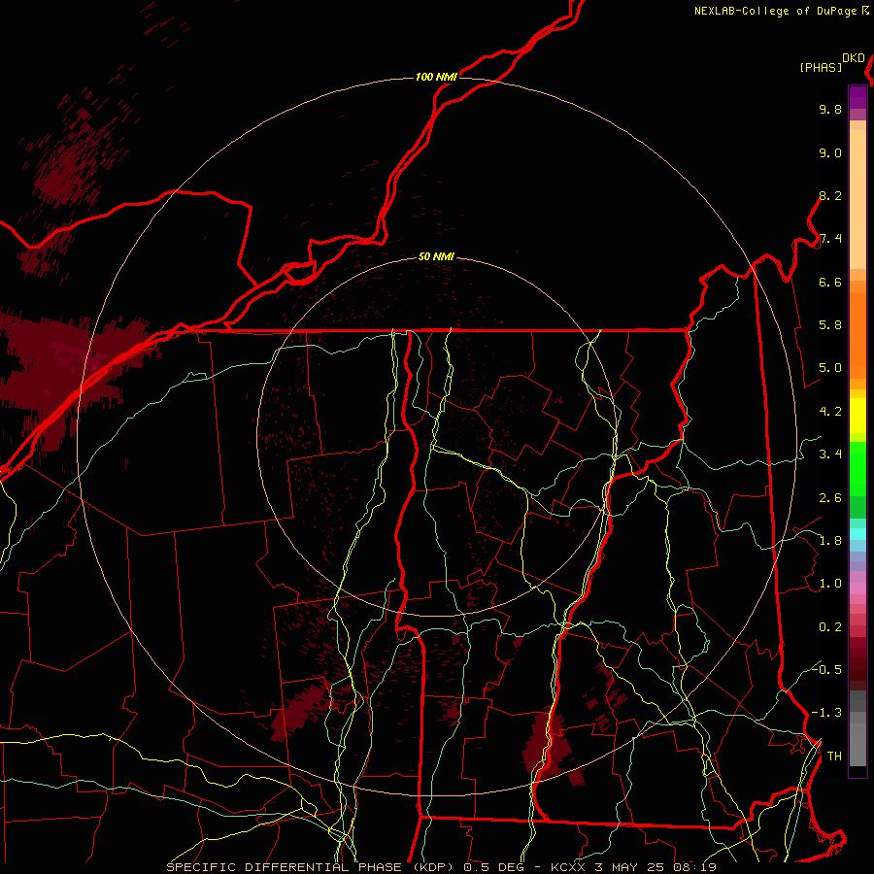Image resolution: width=874 pixels, height=874 pixels.
Task: Click the orange segment of the color bar
Action: tap(857, 334)
